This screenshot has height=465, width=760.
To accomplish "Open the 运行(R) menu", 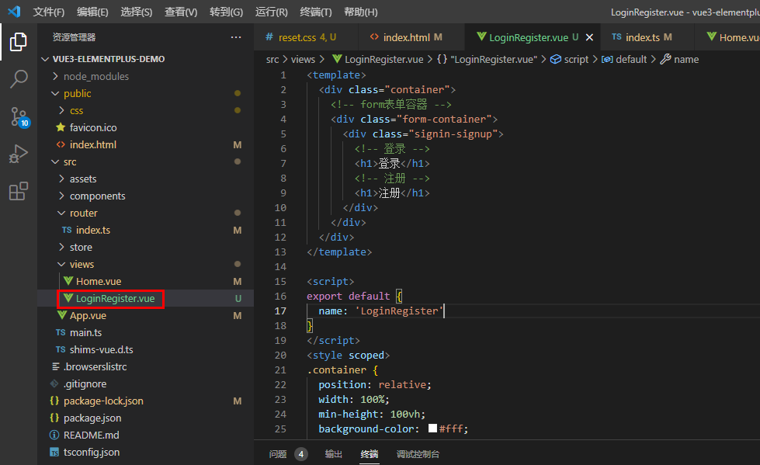I will pyautogui.click(x=272, y=12).
